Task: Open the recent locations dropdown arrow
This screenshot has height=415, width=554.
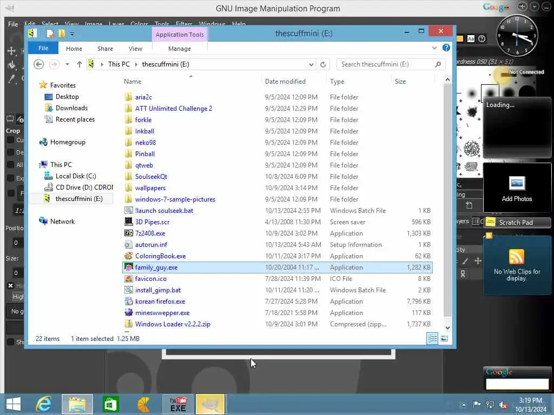Action: point(67,64)
